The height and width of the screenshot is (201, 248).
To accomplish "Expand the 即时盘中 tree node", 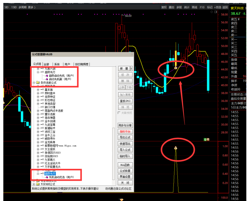I will tap(38, 93).
